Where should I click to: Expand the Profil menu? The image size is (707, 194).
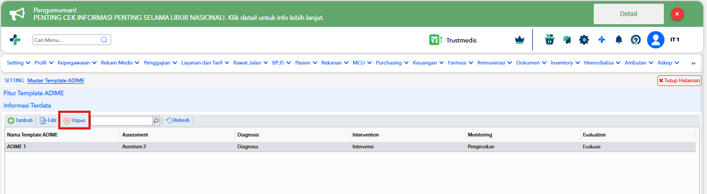point(44,63)
